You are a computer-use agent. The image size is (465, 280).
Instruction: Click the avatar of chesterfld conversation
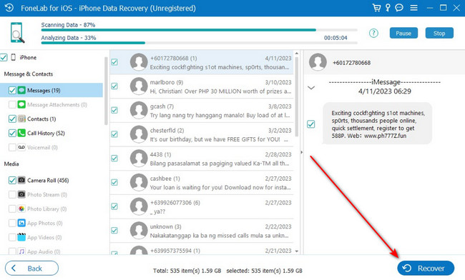(x=139, y=134)
